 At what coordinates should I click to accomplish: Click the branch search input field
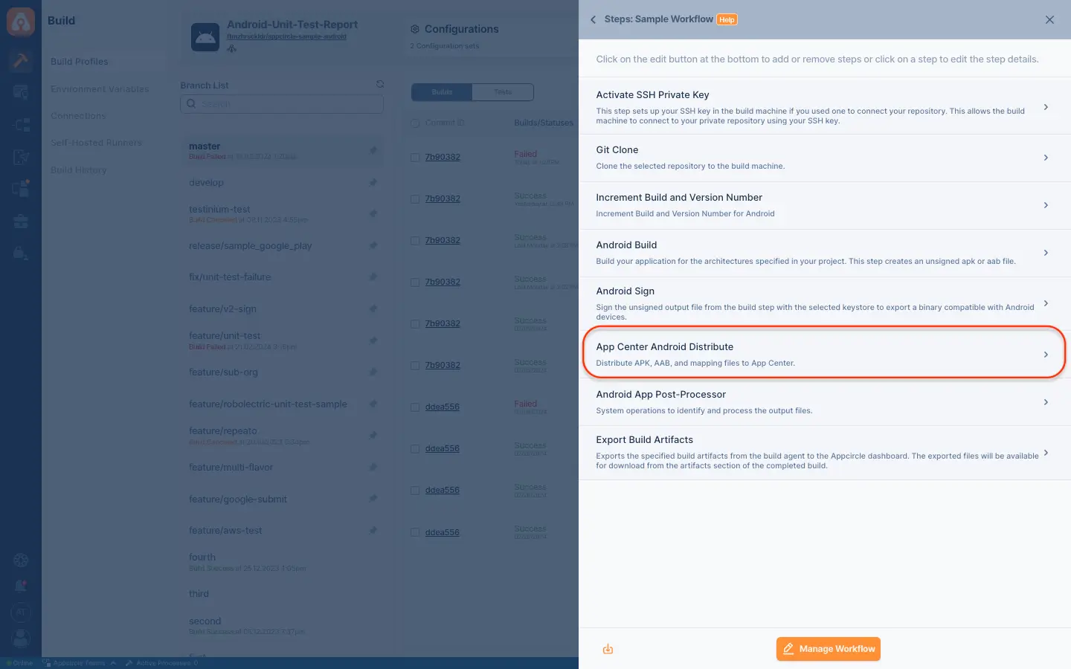282,104
